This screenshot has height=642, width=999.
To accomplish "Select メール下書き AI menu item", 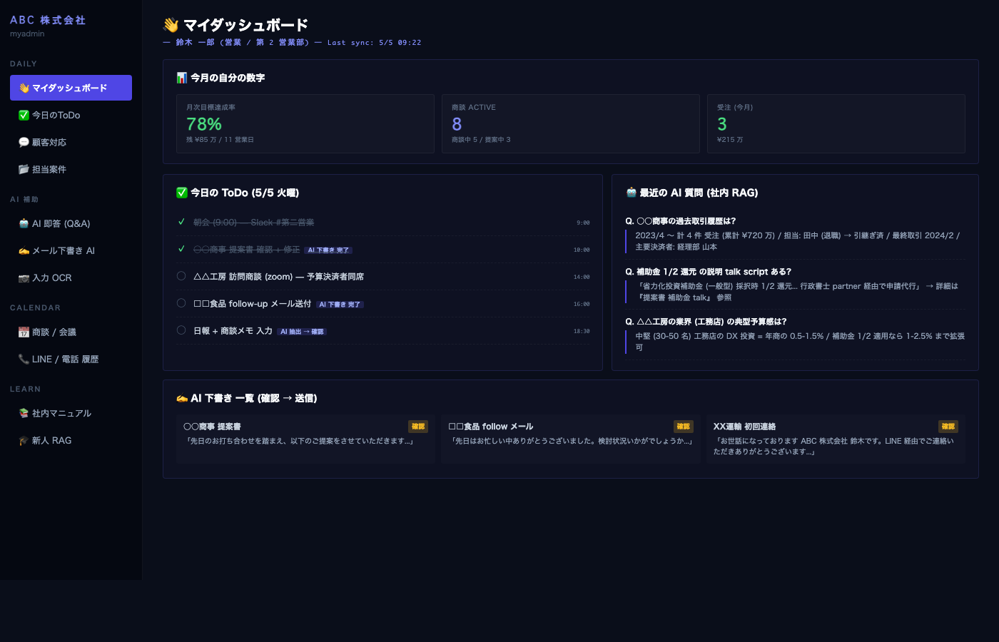I will [71, 250].
